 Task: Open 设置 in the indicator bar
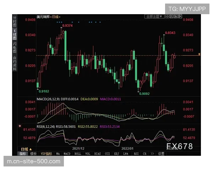click(x=161, y=154)
